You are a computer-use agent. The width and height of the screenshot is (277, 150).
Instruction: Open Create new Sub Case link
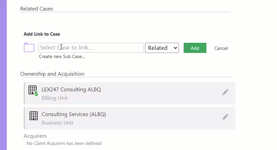[x=62, y=57]
